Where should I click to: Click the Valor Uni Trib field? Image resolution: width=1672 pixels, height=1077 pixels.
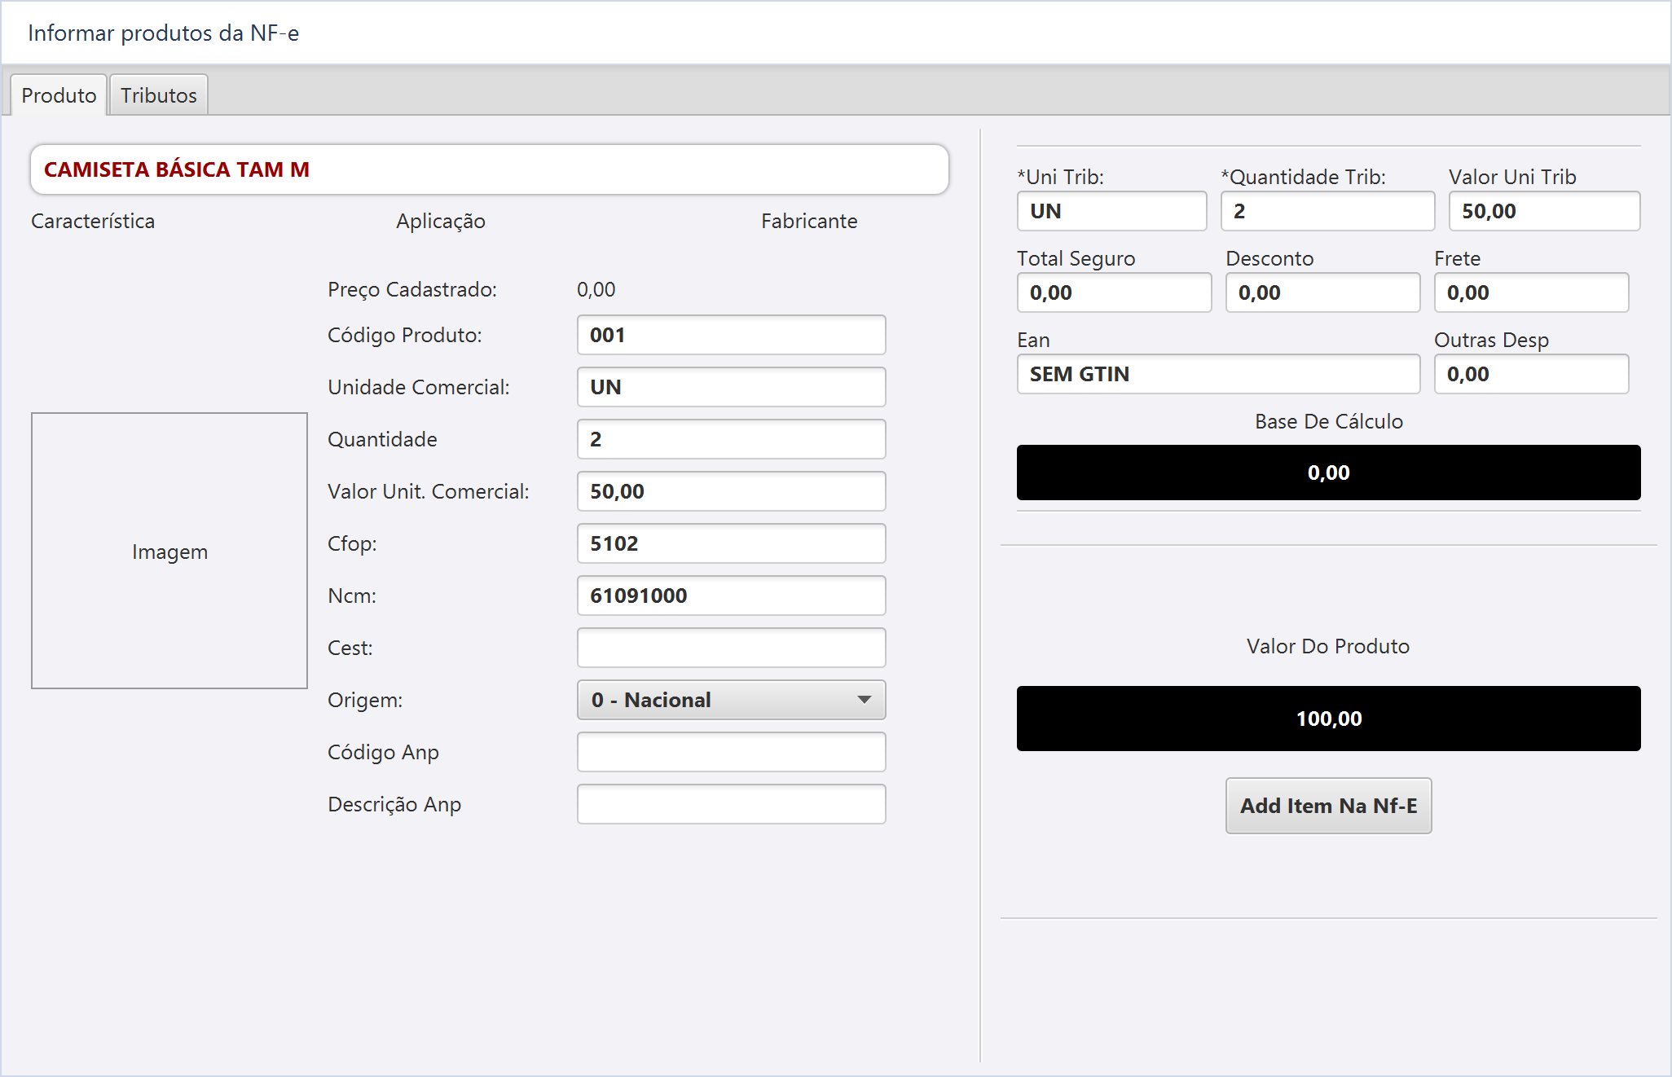pos(1544,211)
